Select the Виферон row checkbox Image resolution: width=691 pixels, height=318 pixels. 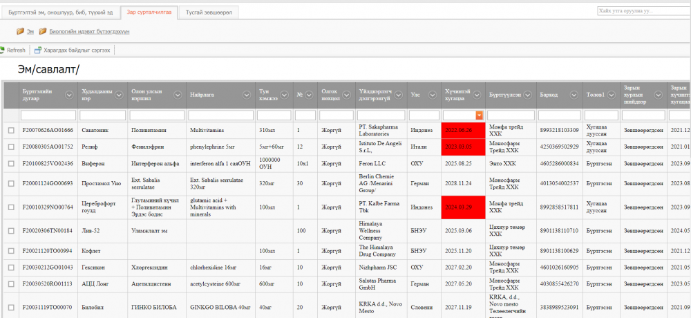(11, 163)
